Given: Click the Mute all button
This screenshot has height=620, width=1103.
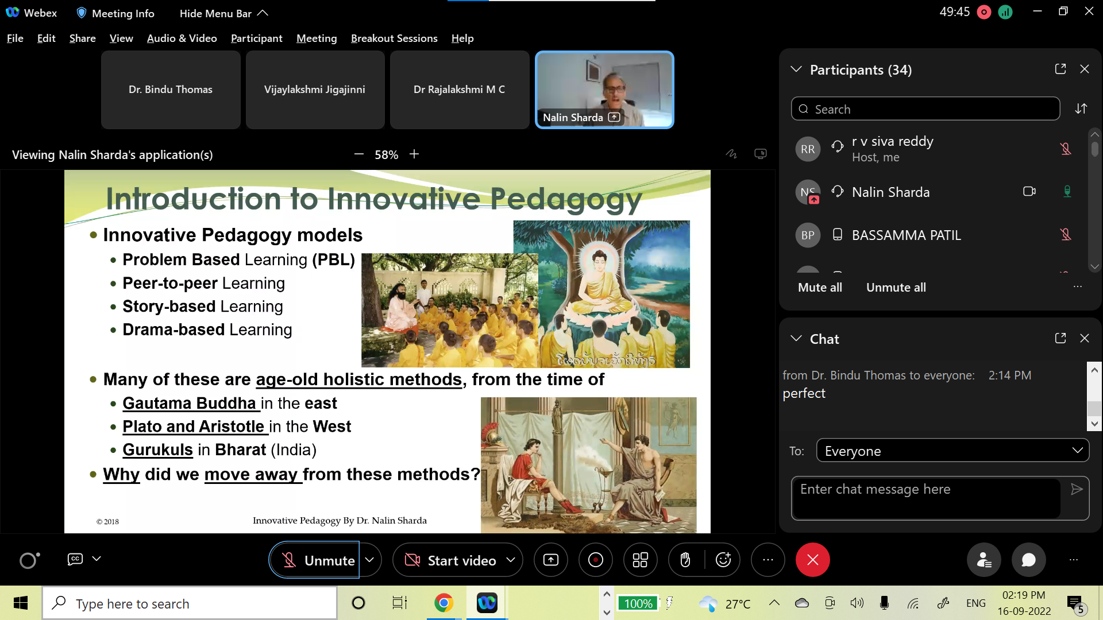Looking at the screenshot, I should click(820, 288).
